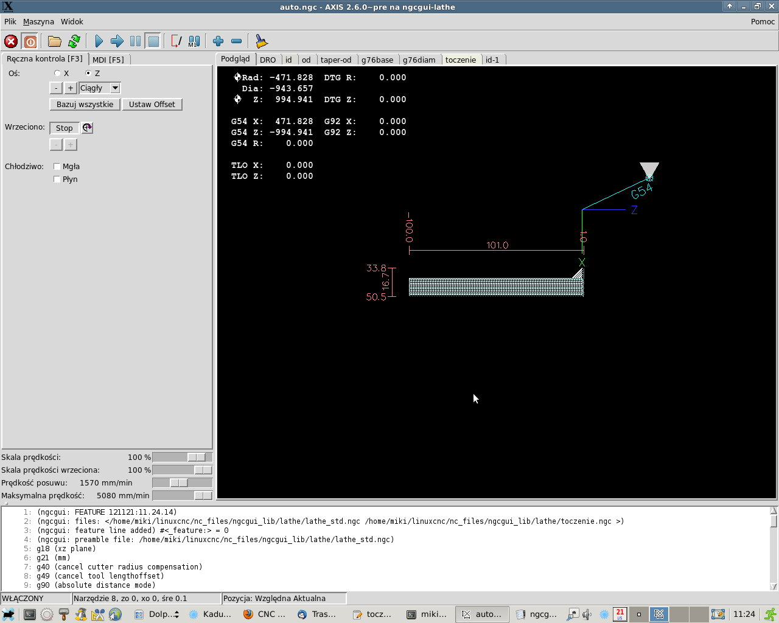Screen dimensions: 779x623
Task: Open the taper-od tab
Action: pyautogui.click(x=336, y=60)
